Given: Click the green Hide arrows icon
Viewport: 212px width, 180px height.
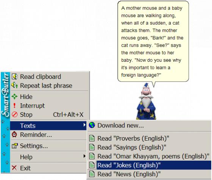Looking at the screenshot, I should pos(14,97).
